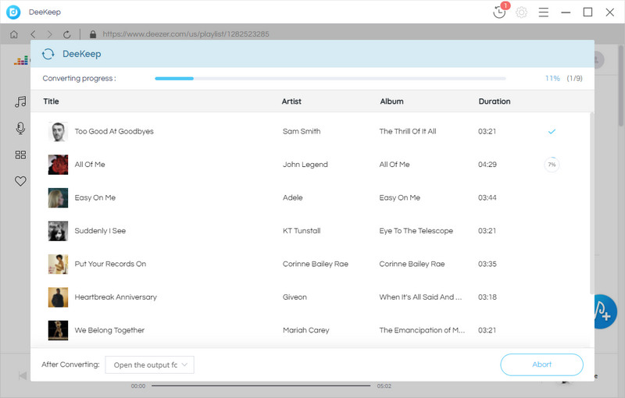Select the Heartbreak Anniversary title
625x398 pixels.
116,297
